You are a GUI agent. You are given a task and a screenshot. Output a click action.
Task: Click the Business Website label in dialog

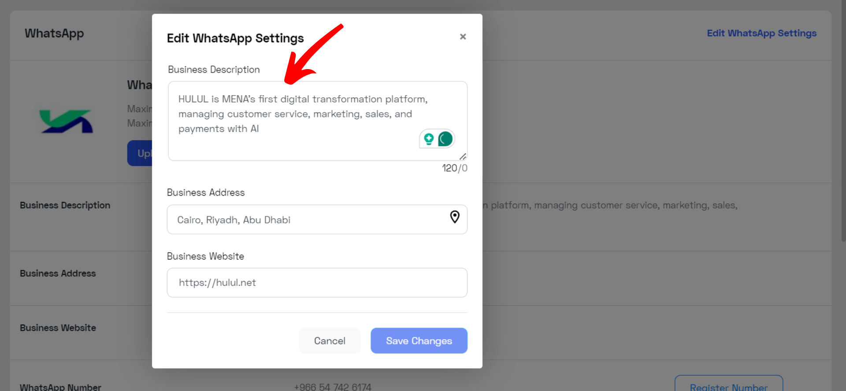tap(205, 256)
